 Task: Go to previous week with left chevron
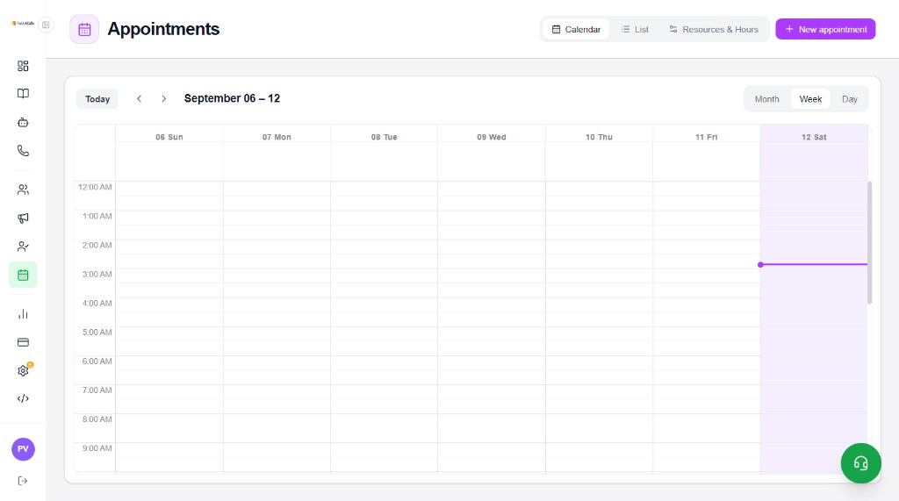pos(139,98)
